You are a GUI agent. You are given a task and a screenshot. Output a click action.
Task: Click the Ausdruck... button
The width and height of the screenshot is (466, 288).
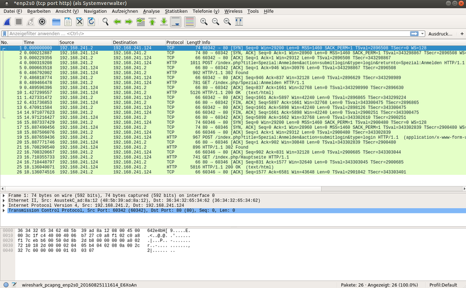(x=441, y=34)
